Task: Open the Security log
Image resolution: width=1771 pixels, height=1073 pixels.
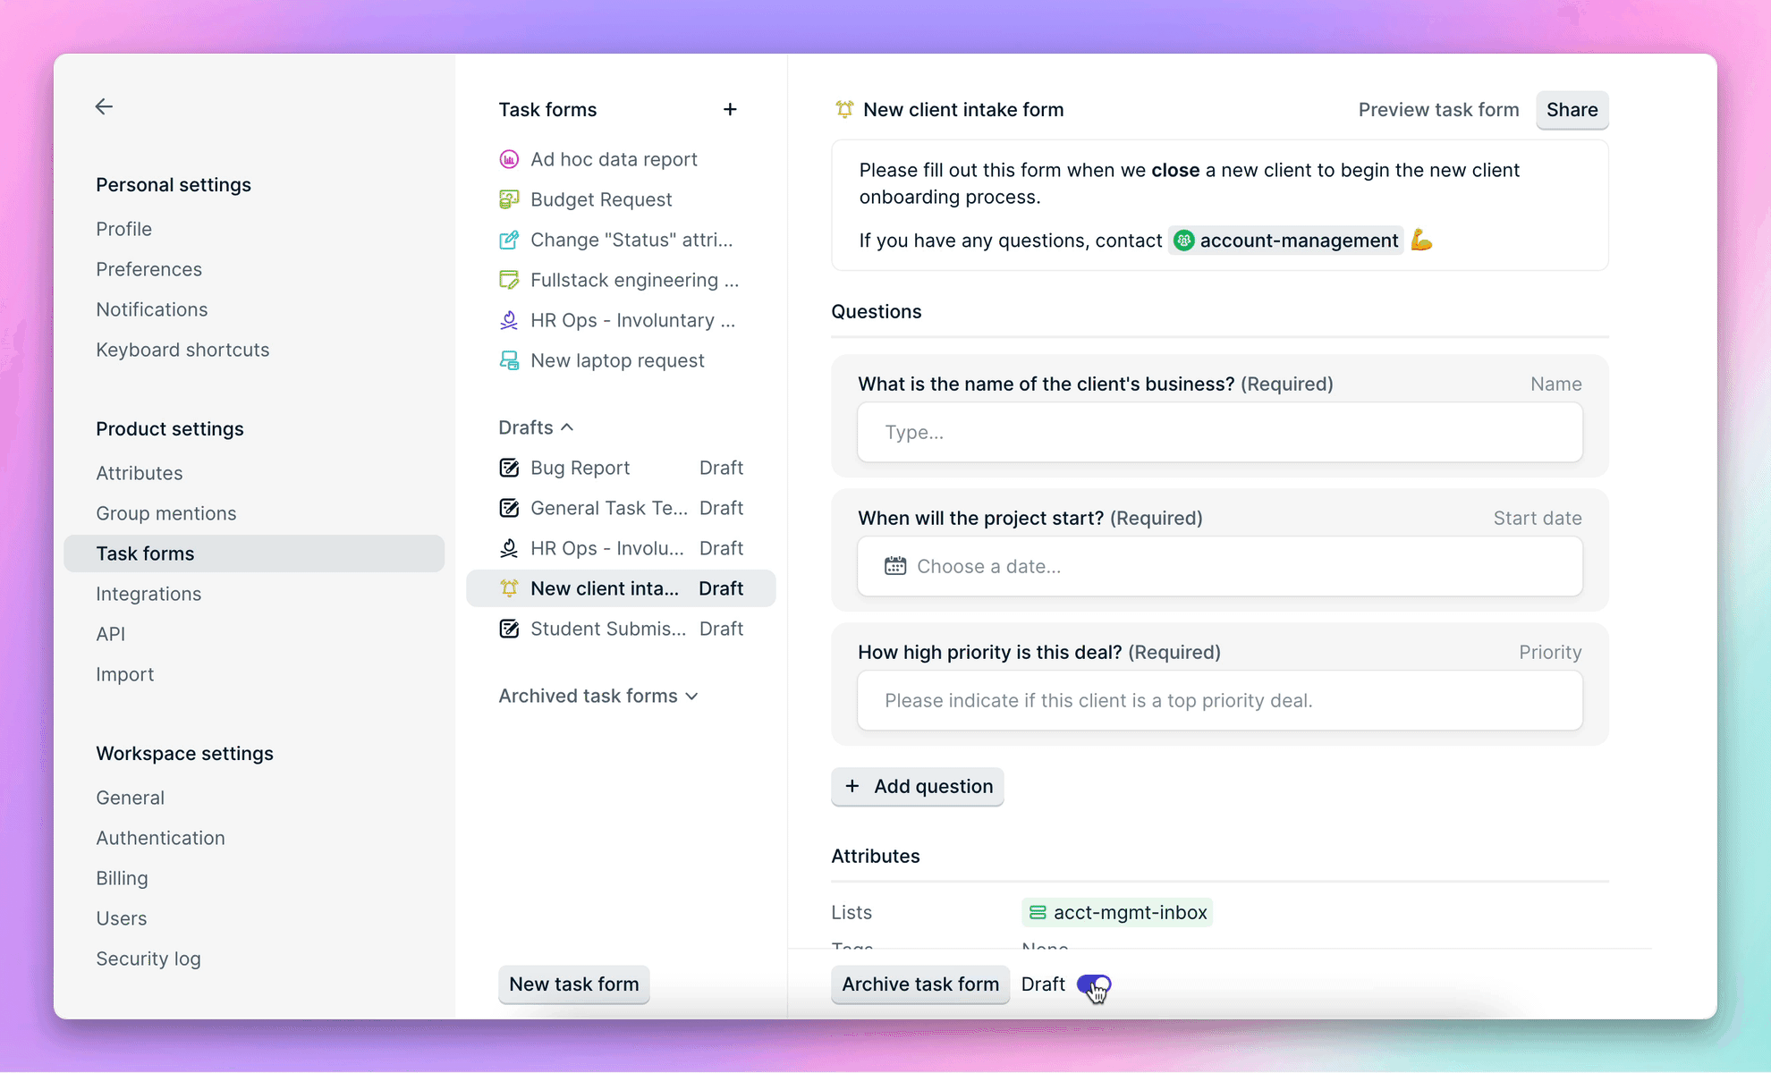Action: (x=148, y=959)
